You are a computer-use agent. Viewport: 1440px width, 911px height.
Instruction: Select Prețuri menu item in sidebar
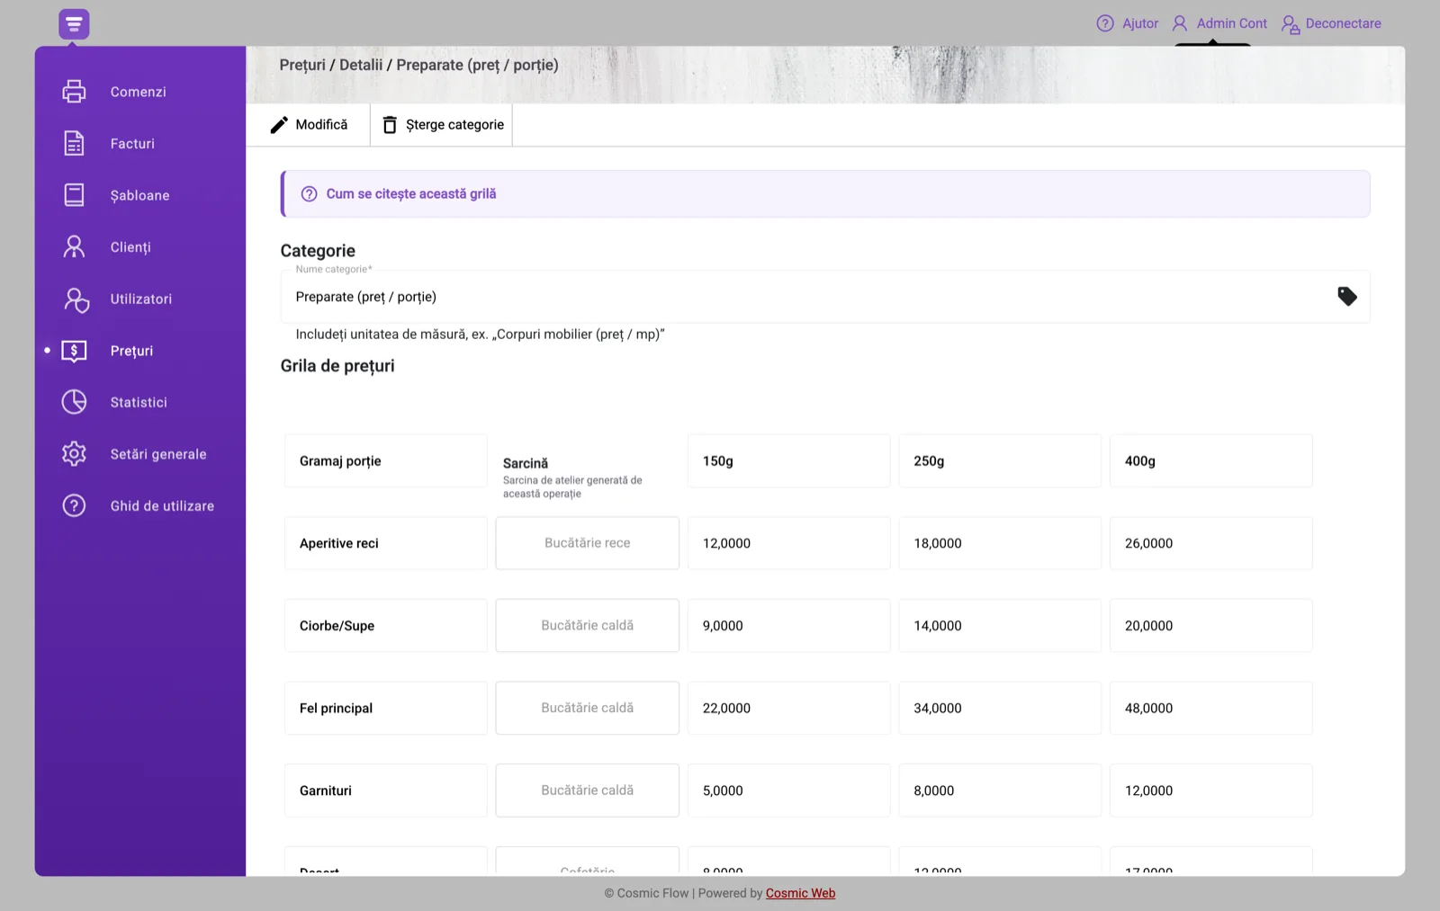pyautogui.click(x=131, y=351)
